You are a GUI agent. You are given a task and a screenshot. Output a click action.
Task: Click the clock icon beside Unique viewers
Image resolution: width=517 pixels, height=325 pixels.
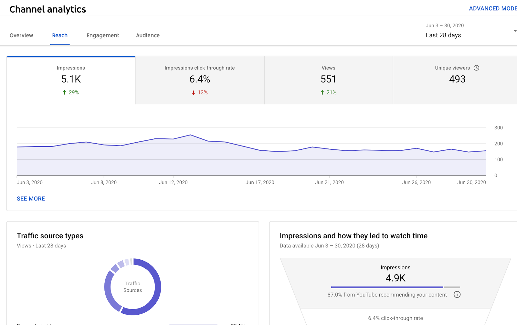point(476,68)
